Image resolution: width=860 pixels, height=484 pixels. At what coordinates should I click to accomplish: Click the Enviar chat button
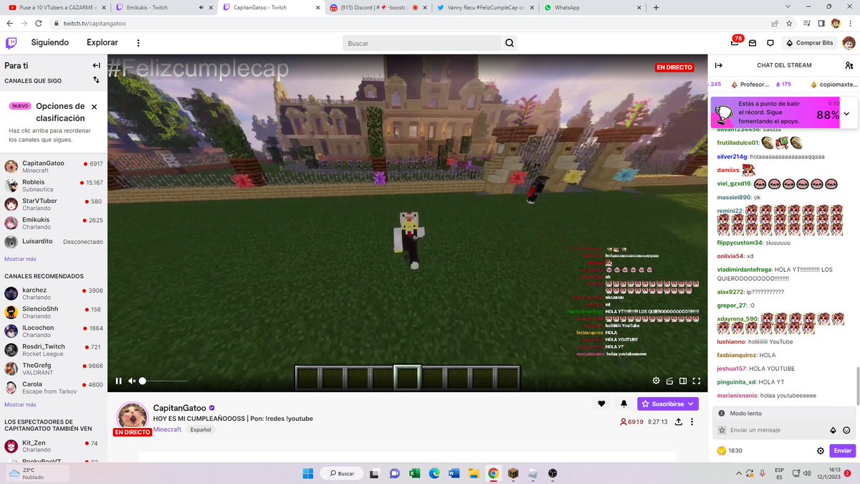[x=843, y=451]
